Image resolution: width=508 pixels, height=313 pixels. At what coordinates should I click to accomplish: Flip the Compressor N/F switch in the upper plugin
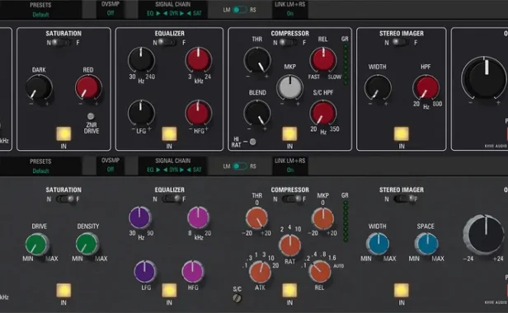[288, 42]
